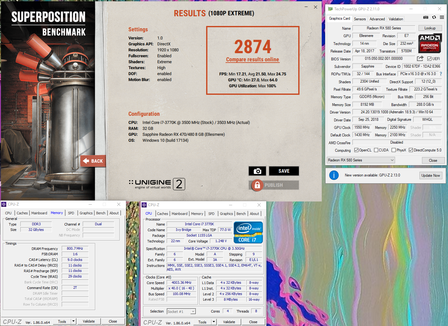The height and width of the screenshot is (326, 448).
Task: Click the DRAM Frequency 800.7 MHz value
Action: click(75, 248)
